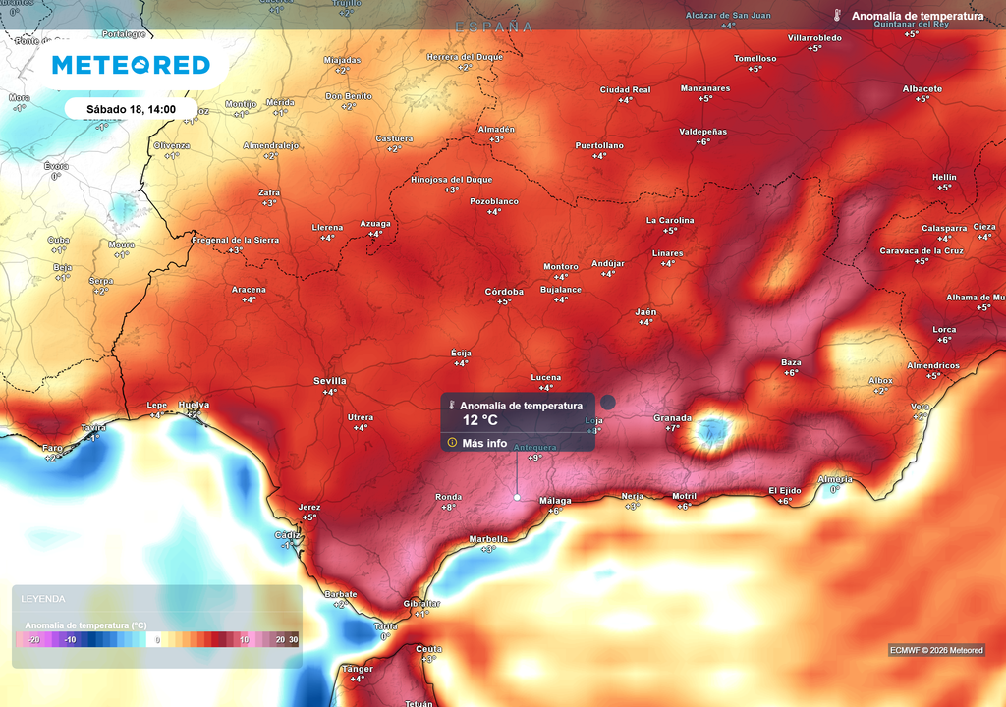Click the Granada city label

coord(672,418)
